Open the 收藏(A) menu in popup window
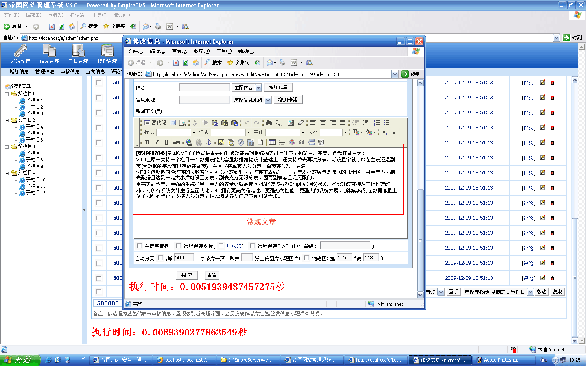Viewport: 586px width, 366px height. (x=201, y=51)
